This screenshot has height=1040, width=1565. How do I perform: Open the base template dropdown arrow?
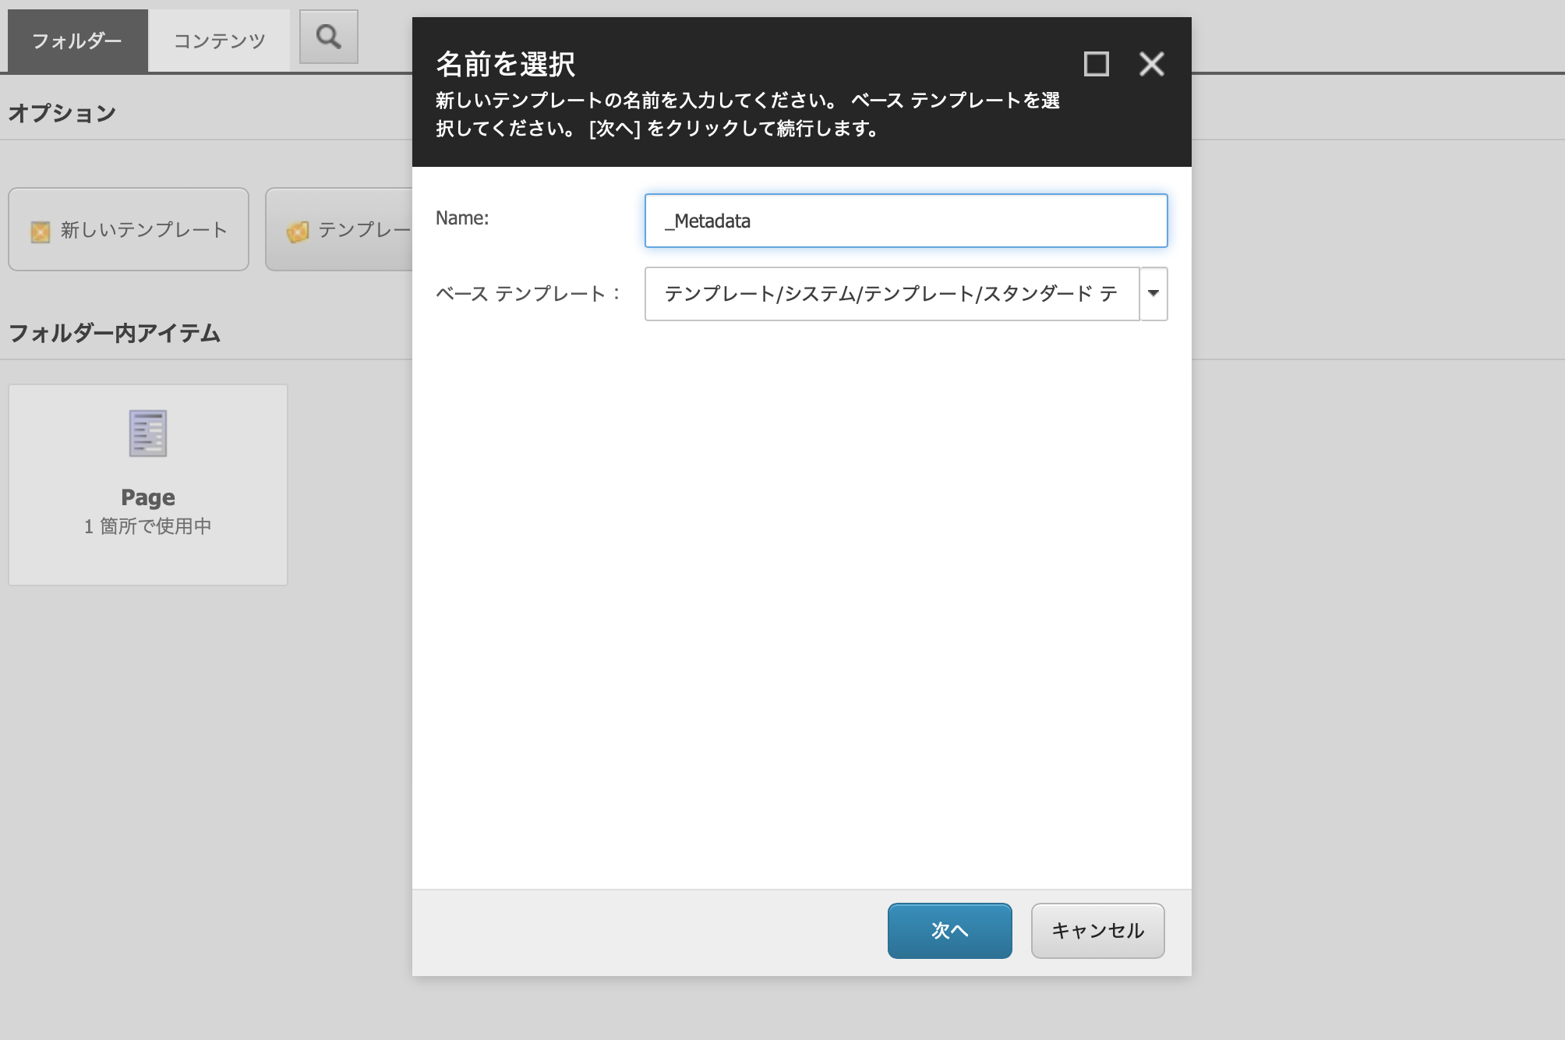[x=1153, y=294]
